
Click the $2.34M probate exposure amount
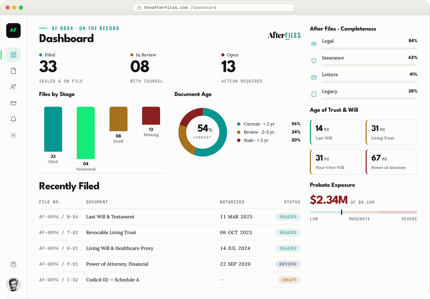pos(329,200)
